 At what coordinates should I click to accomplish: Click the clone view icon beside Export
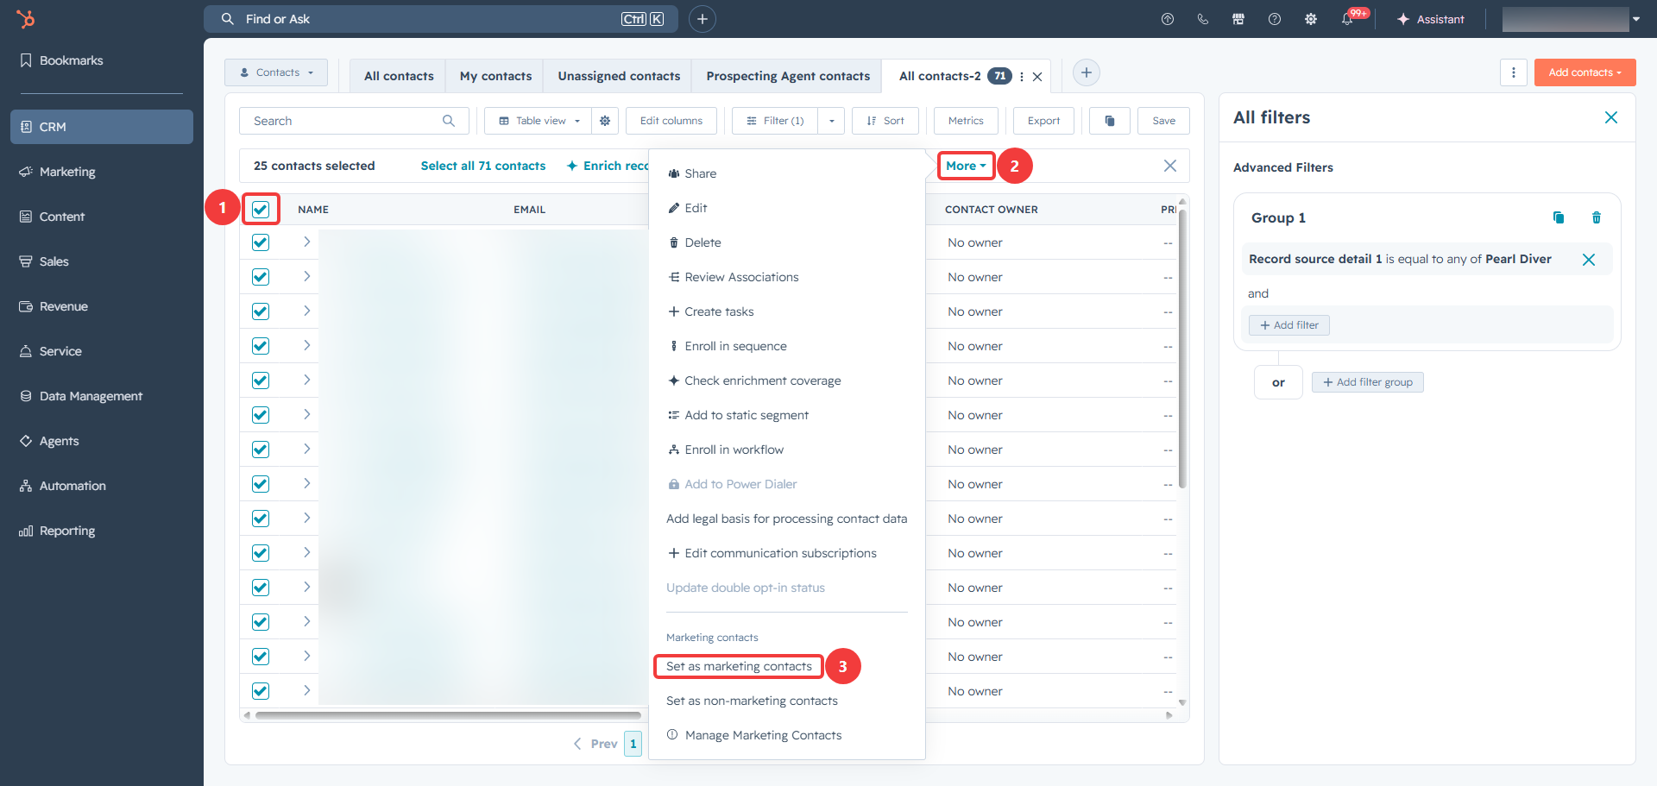(x=1110, y=121)
